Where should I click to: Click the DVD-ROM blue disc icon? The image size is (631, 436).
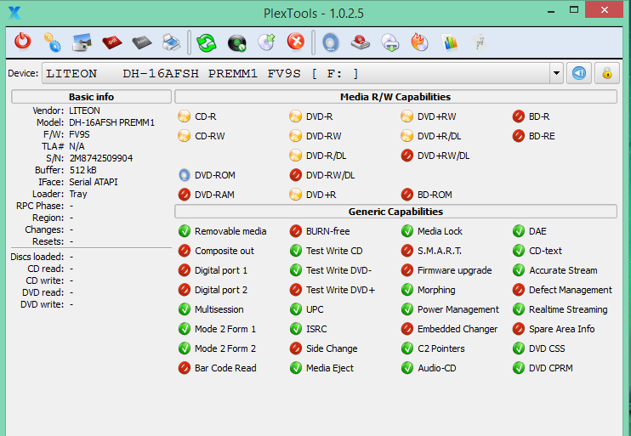click(184, 175)
